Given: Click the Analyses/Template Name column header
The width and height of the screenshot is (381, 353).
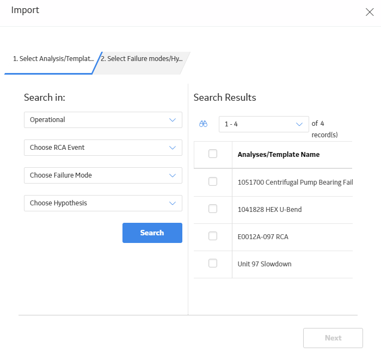Looking at the screenshot, I should (x=279, y=155).
